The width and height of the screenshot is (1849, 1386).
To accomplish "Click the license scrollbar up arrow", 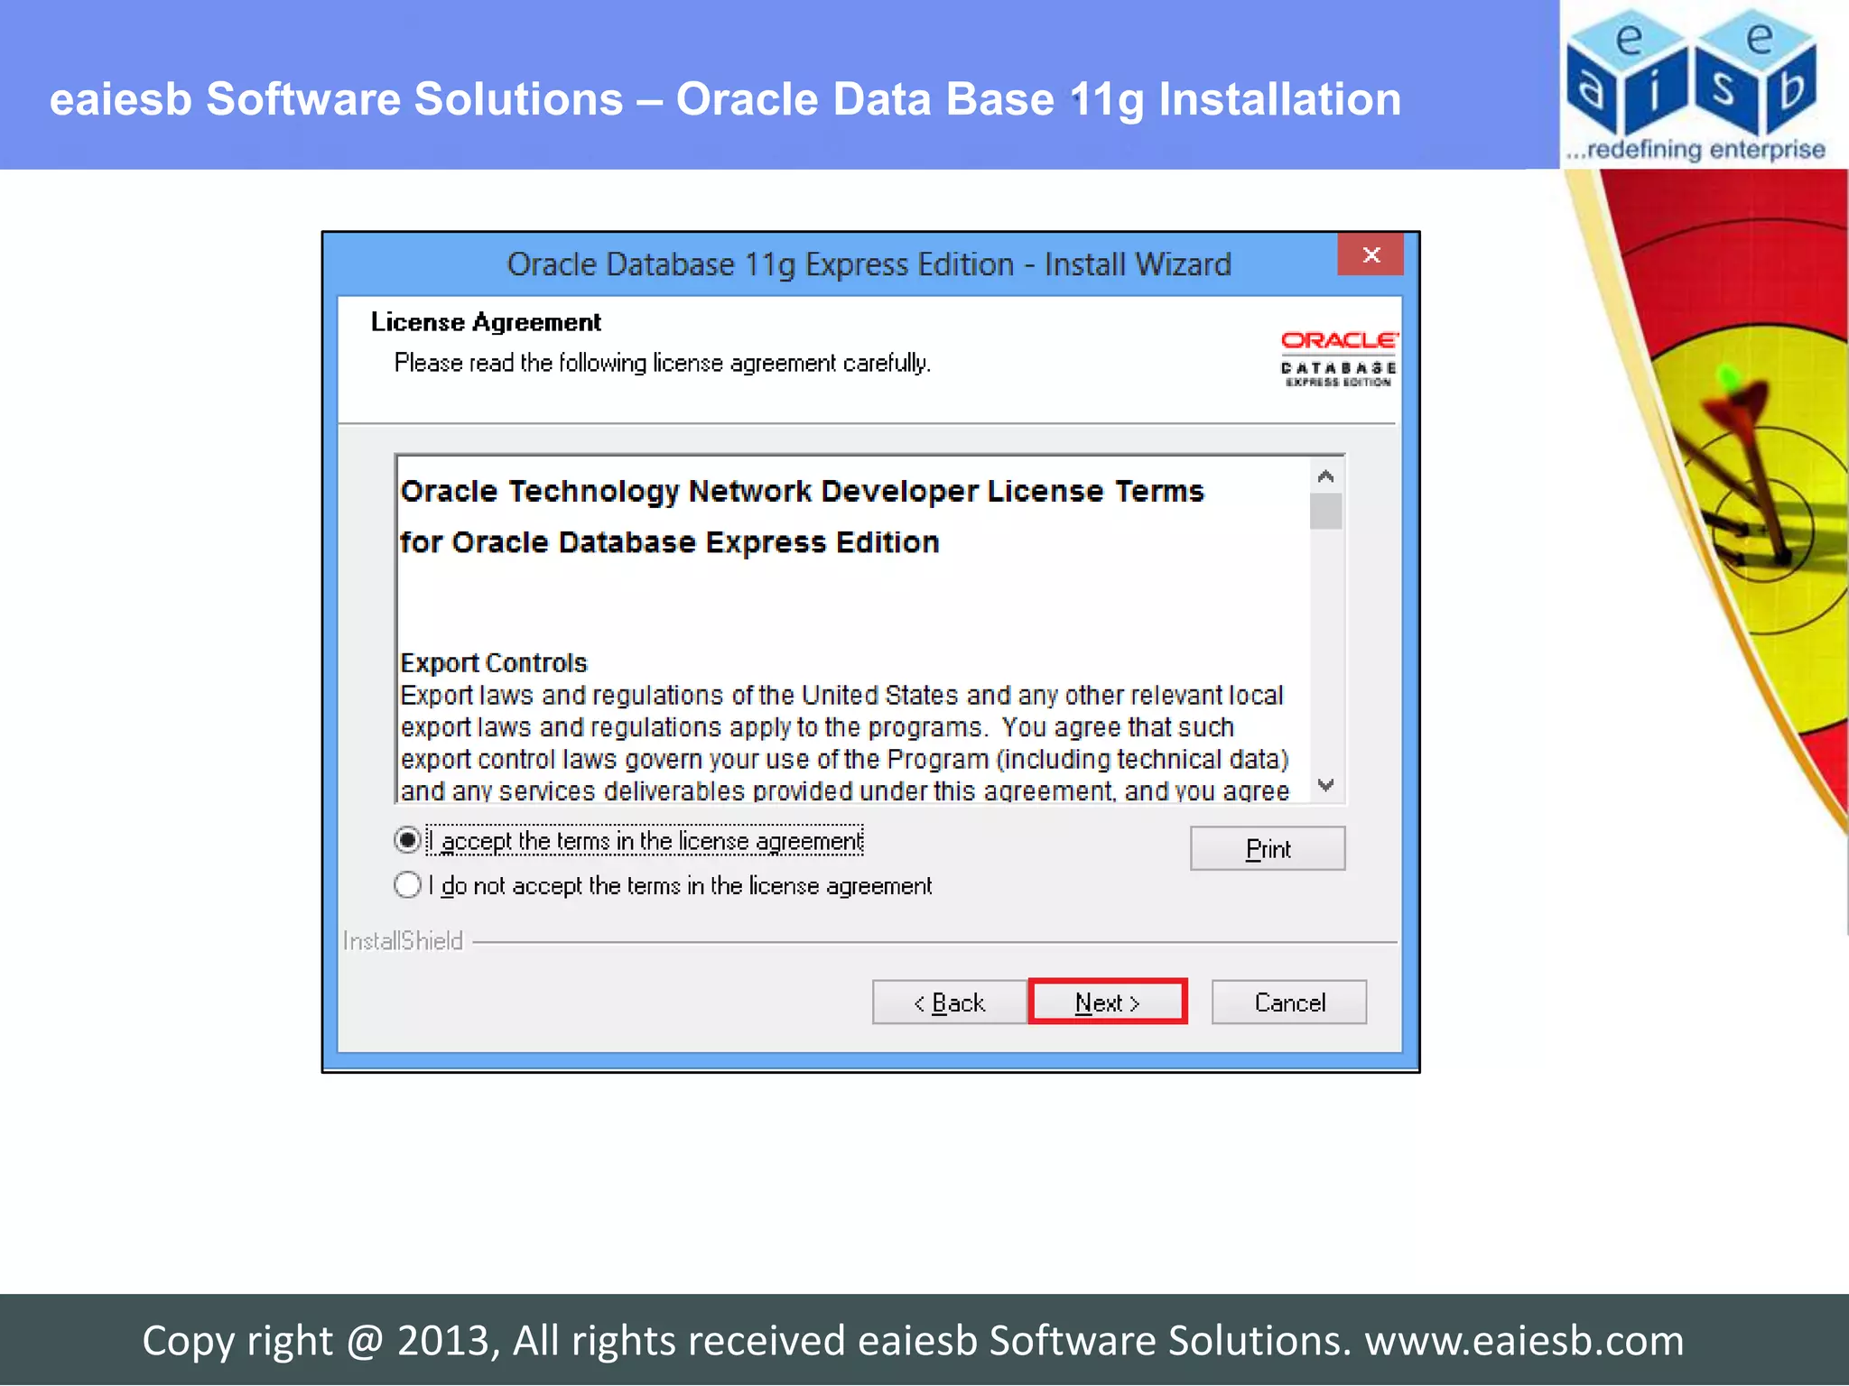I will [x=1325, y=476].
